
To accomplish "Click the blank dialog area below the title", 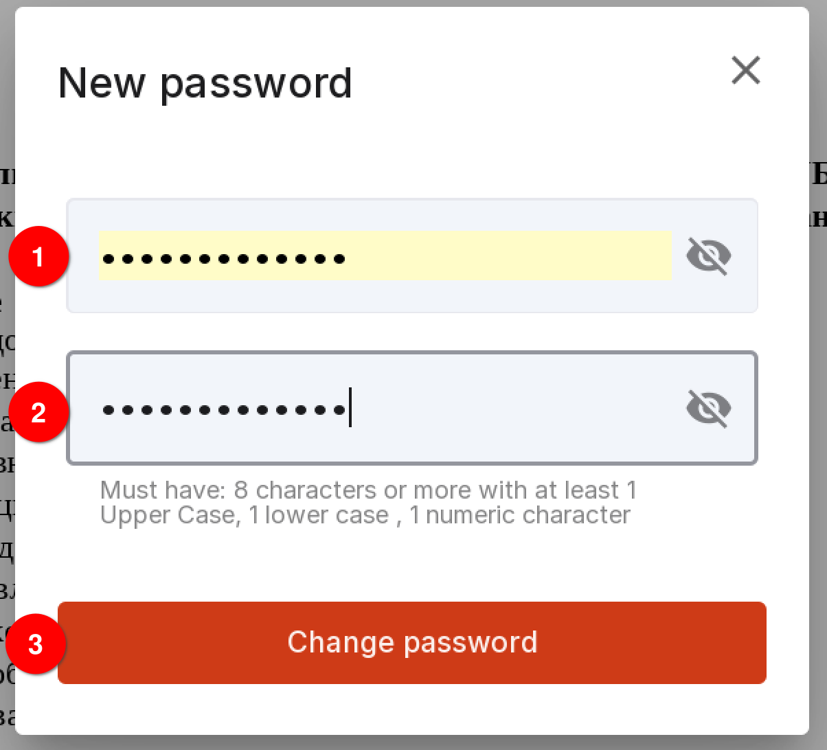I will click(412, 151).
